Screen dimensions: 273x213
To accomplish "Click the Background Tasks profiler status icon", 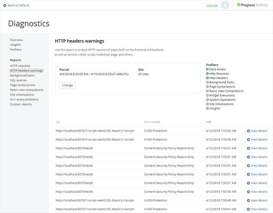I will click(x=207, y=82).
